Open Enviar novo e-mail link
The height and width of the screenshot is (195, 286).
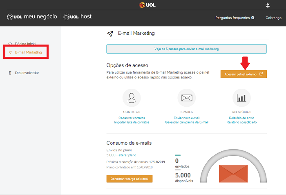pyautogui.click(x=187, y=118)
